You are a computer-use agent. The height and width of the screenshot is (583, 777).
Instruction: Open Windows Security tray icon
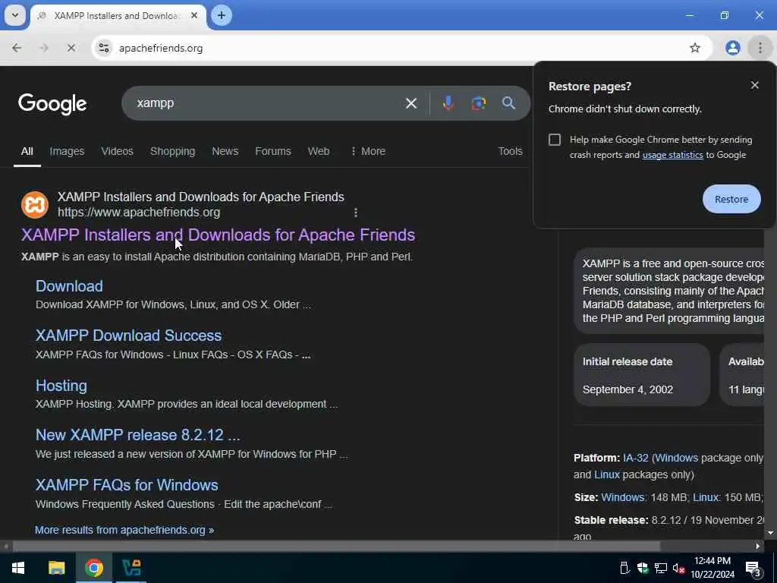pos(643,568)
